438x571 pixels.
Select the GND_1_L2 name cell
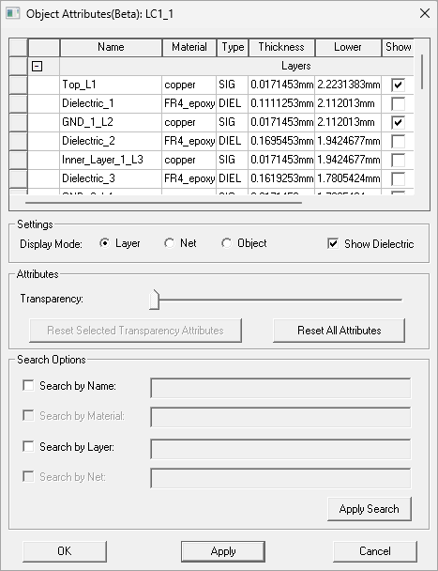[x=111, y=122]
